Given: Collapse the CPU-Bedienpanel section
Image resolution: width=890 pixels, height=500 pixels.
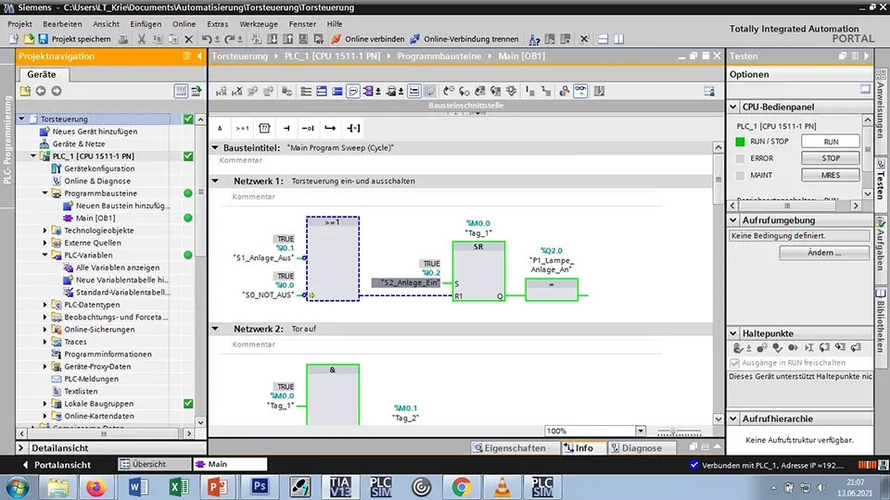Looking at the screenshot, I should [733, 106].
